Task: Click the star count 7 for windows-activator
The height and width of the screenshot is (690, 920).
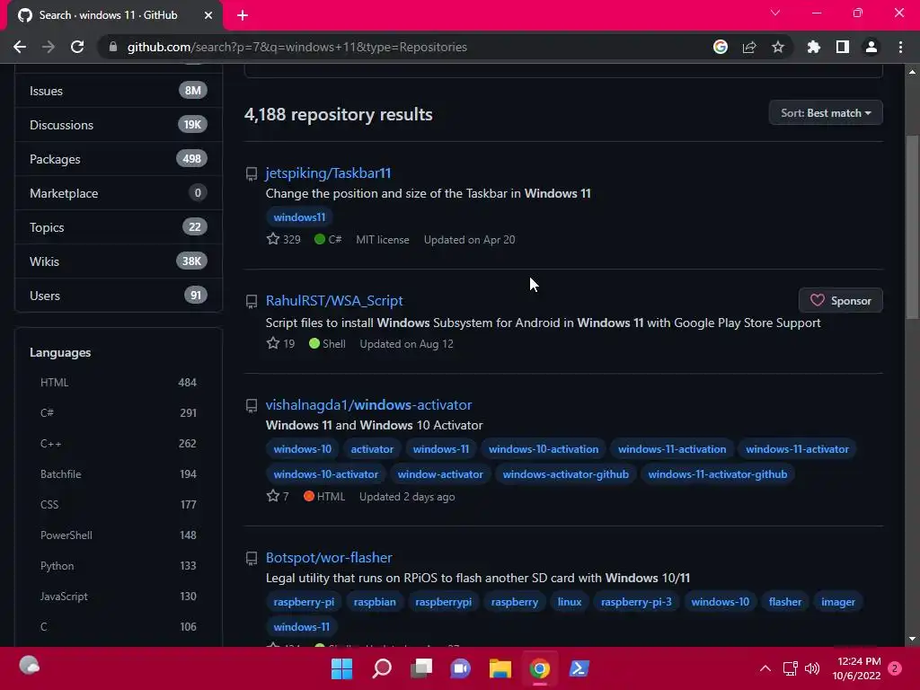Action: (278, 496)
